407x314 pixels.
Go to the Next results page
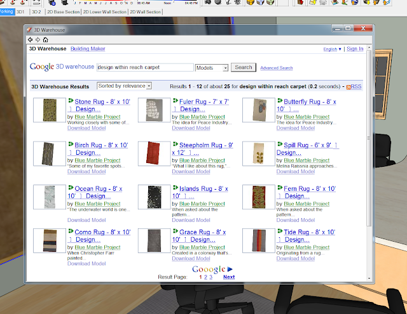coord(229,277)
